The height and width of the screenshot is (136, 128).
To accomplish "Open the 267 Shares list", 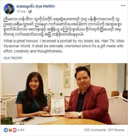I will pyautogui.click(x=116, y=130).
